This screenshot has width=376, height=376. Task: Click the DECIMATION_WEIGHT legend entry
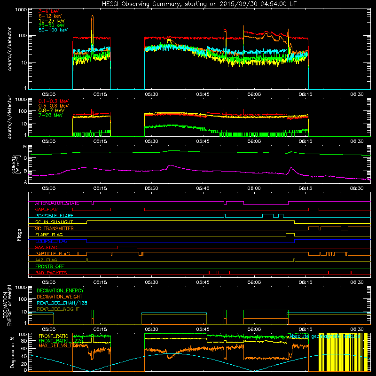[60, 297]
